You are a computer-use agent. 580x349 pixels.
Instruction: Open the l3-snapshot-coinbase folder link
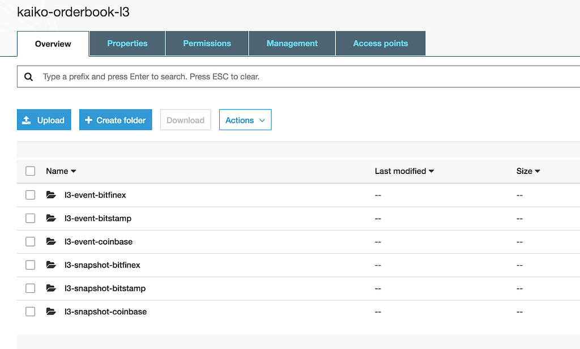click(x=105, y=312)
